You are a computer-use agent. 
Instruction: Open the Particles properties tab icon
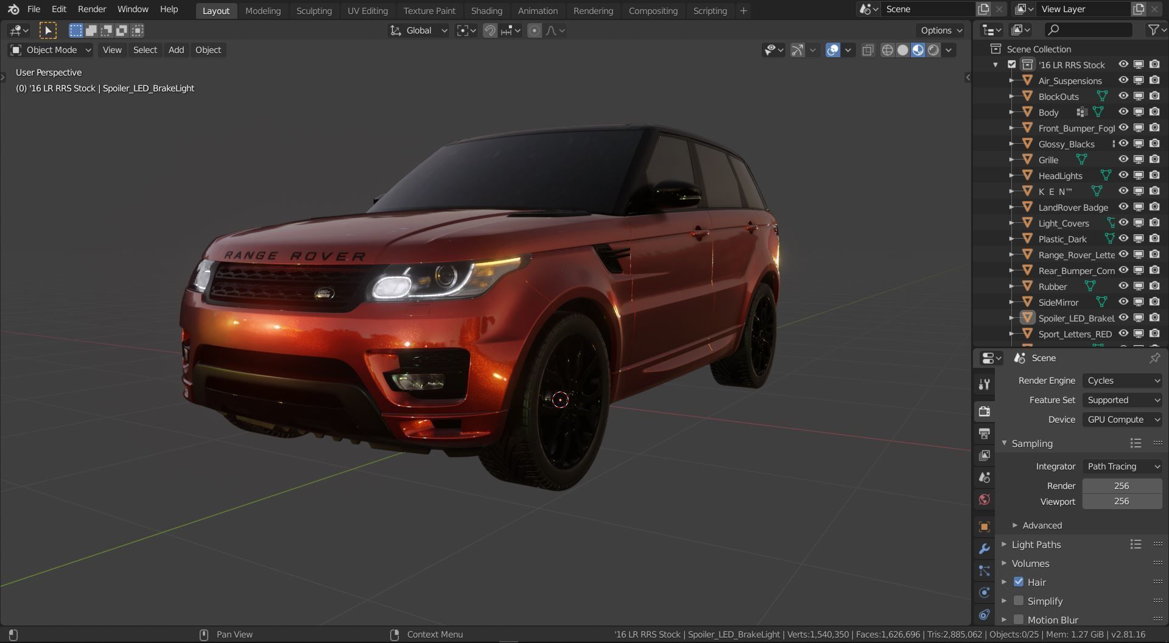tap(984, 571)
